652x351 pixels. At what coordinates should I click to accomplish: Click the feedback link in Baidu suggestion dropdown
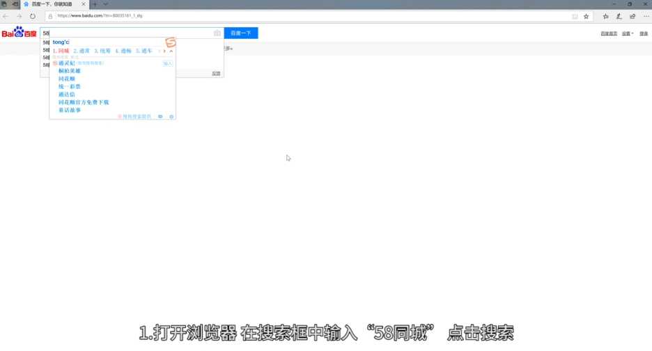(x=216, y=74)
